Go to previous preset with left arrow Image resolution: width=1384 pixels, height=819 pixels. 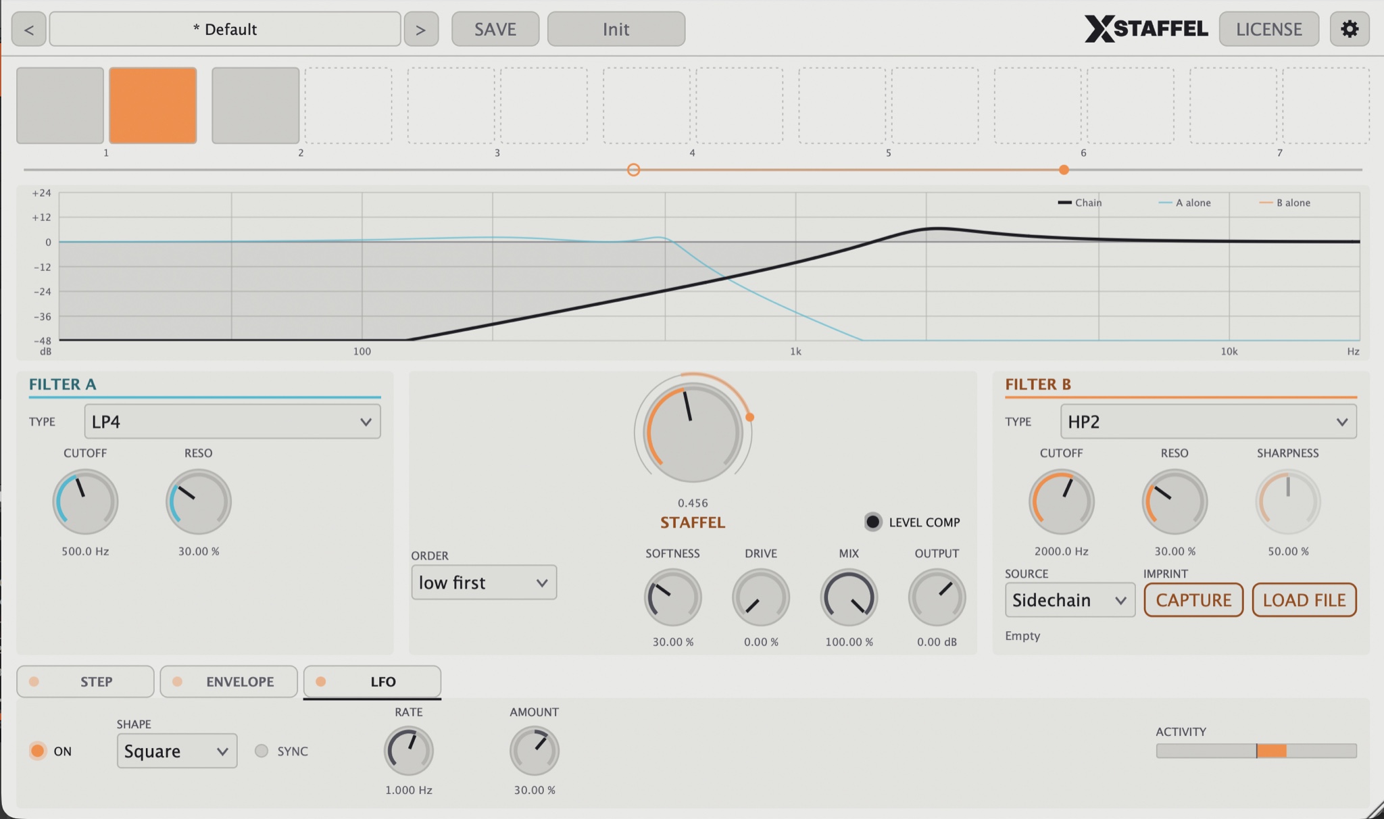coord(29,29)
